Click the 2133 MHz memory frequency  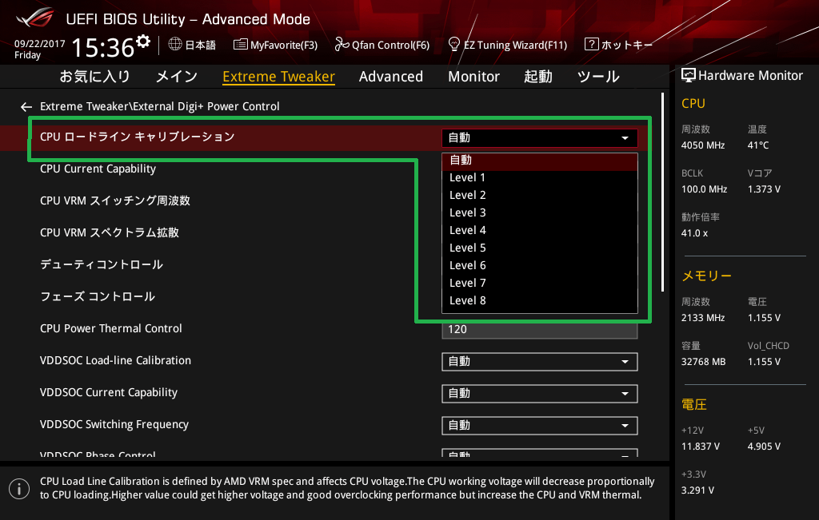[x=702, y=318]
